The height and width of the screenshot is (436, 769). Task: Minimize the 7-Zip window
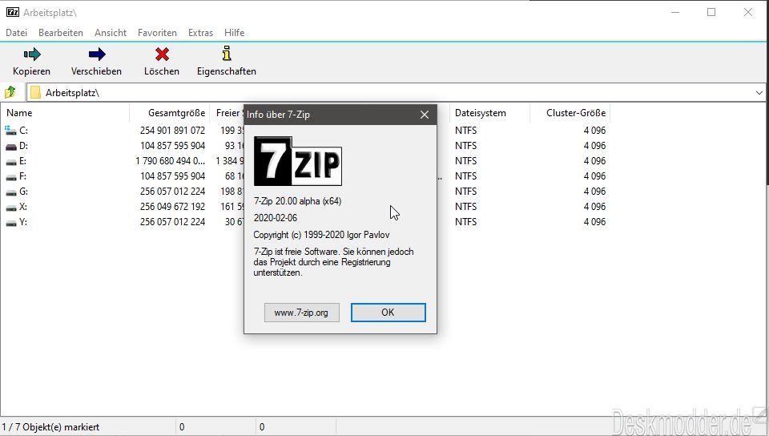pyautogui.click(x=675, y=12)
